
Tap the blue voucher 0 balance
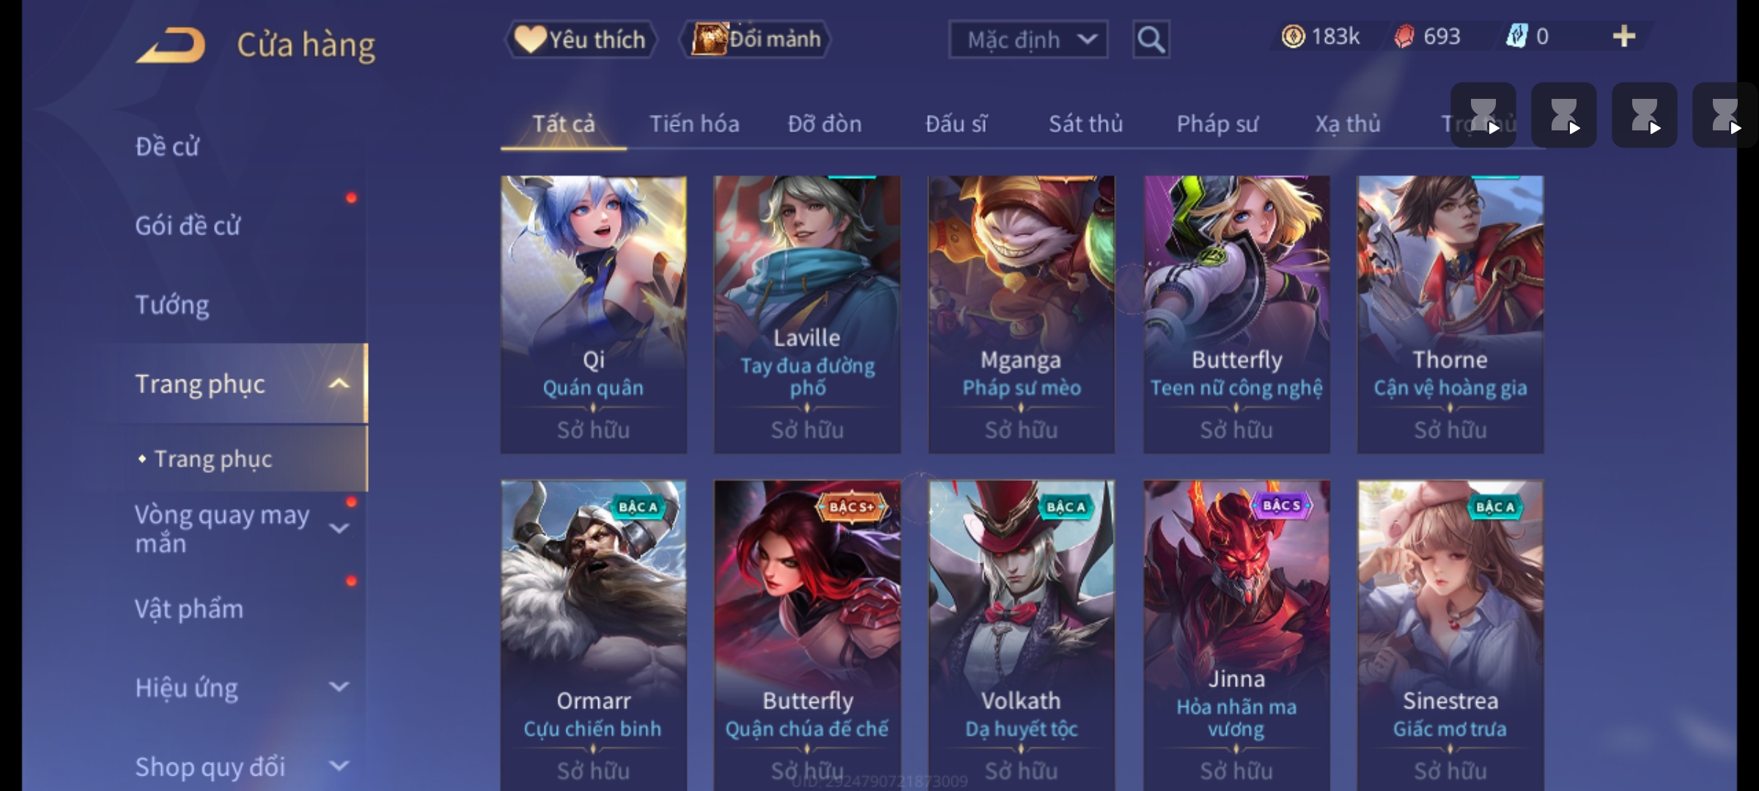coord(1527,37)
